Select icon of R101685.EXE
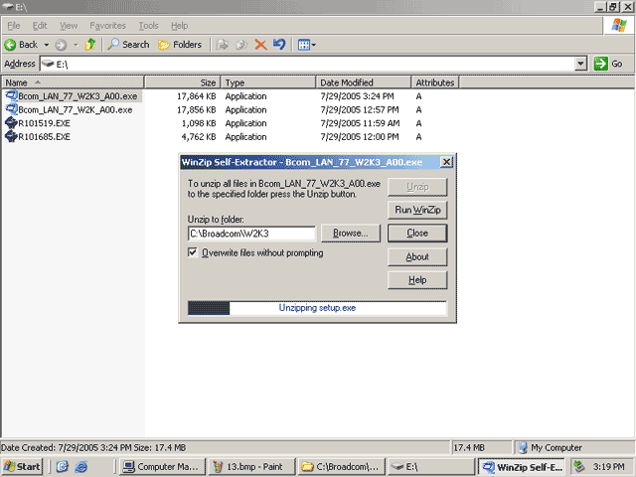This screenshot has height=477, width=636. pyautogui.click(x=11, y=136)
